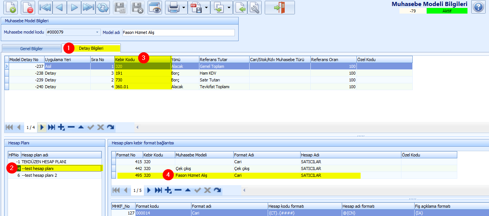Click into the Model adı text field
Image resolution: width=489 pixels, height=216 pixels.
pyautogui.click(x=178, y=32)
